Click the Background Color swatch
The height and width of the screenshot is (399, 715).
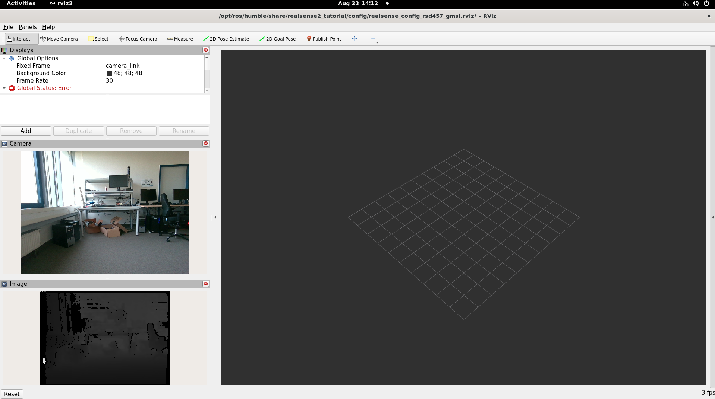(110, 73)
